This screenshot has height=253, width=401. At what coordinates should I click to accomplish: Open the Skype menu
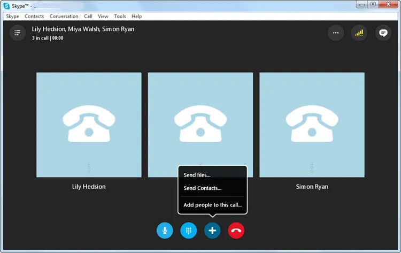tap(12, 17)
